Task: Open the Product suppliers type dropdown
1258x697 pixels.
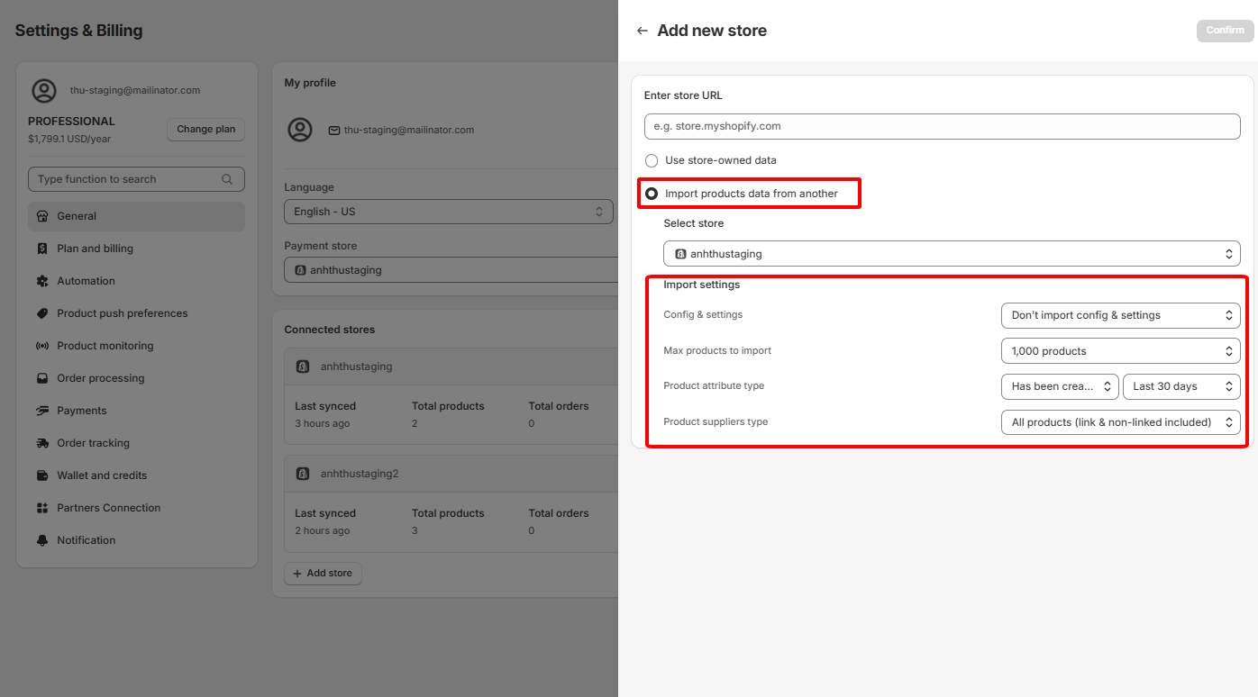Action: pos(1120,422)
